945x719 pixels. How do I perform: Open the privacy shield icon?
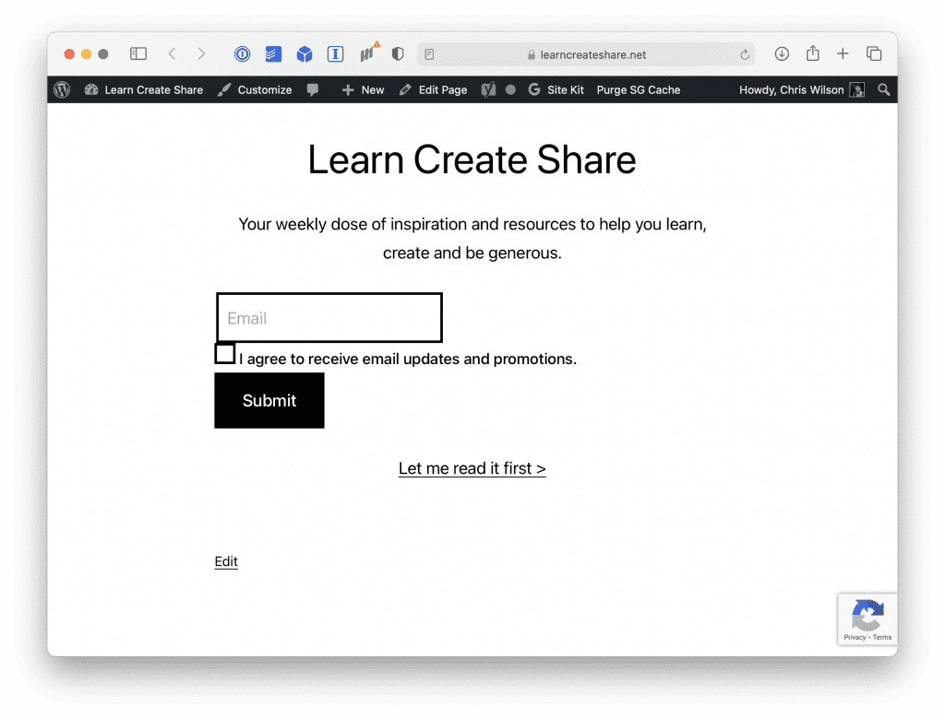[398, 54]
